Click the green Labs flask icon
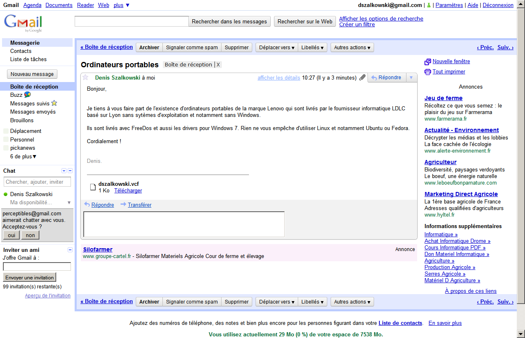 [429, 5]
